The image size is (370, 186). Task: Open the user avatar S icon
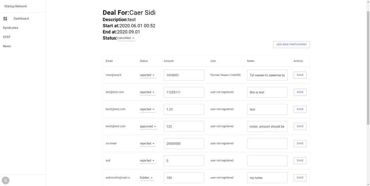coord(6,180)
